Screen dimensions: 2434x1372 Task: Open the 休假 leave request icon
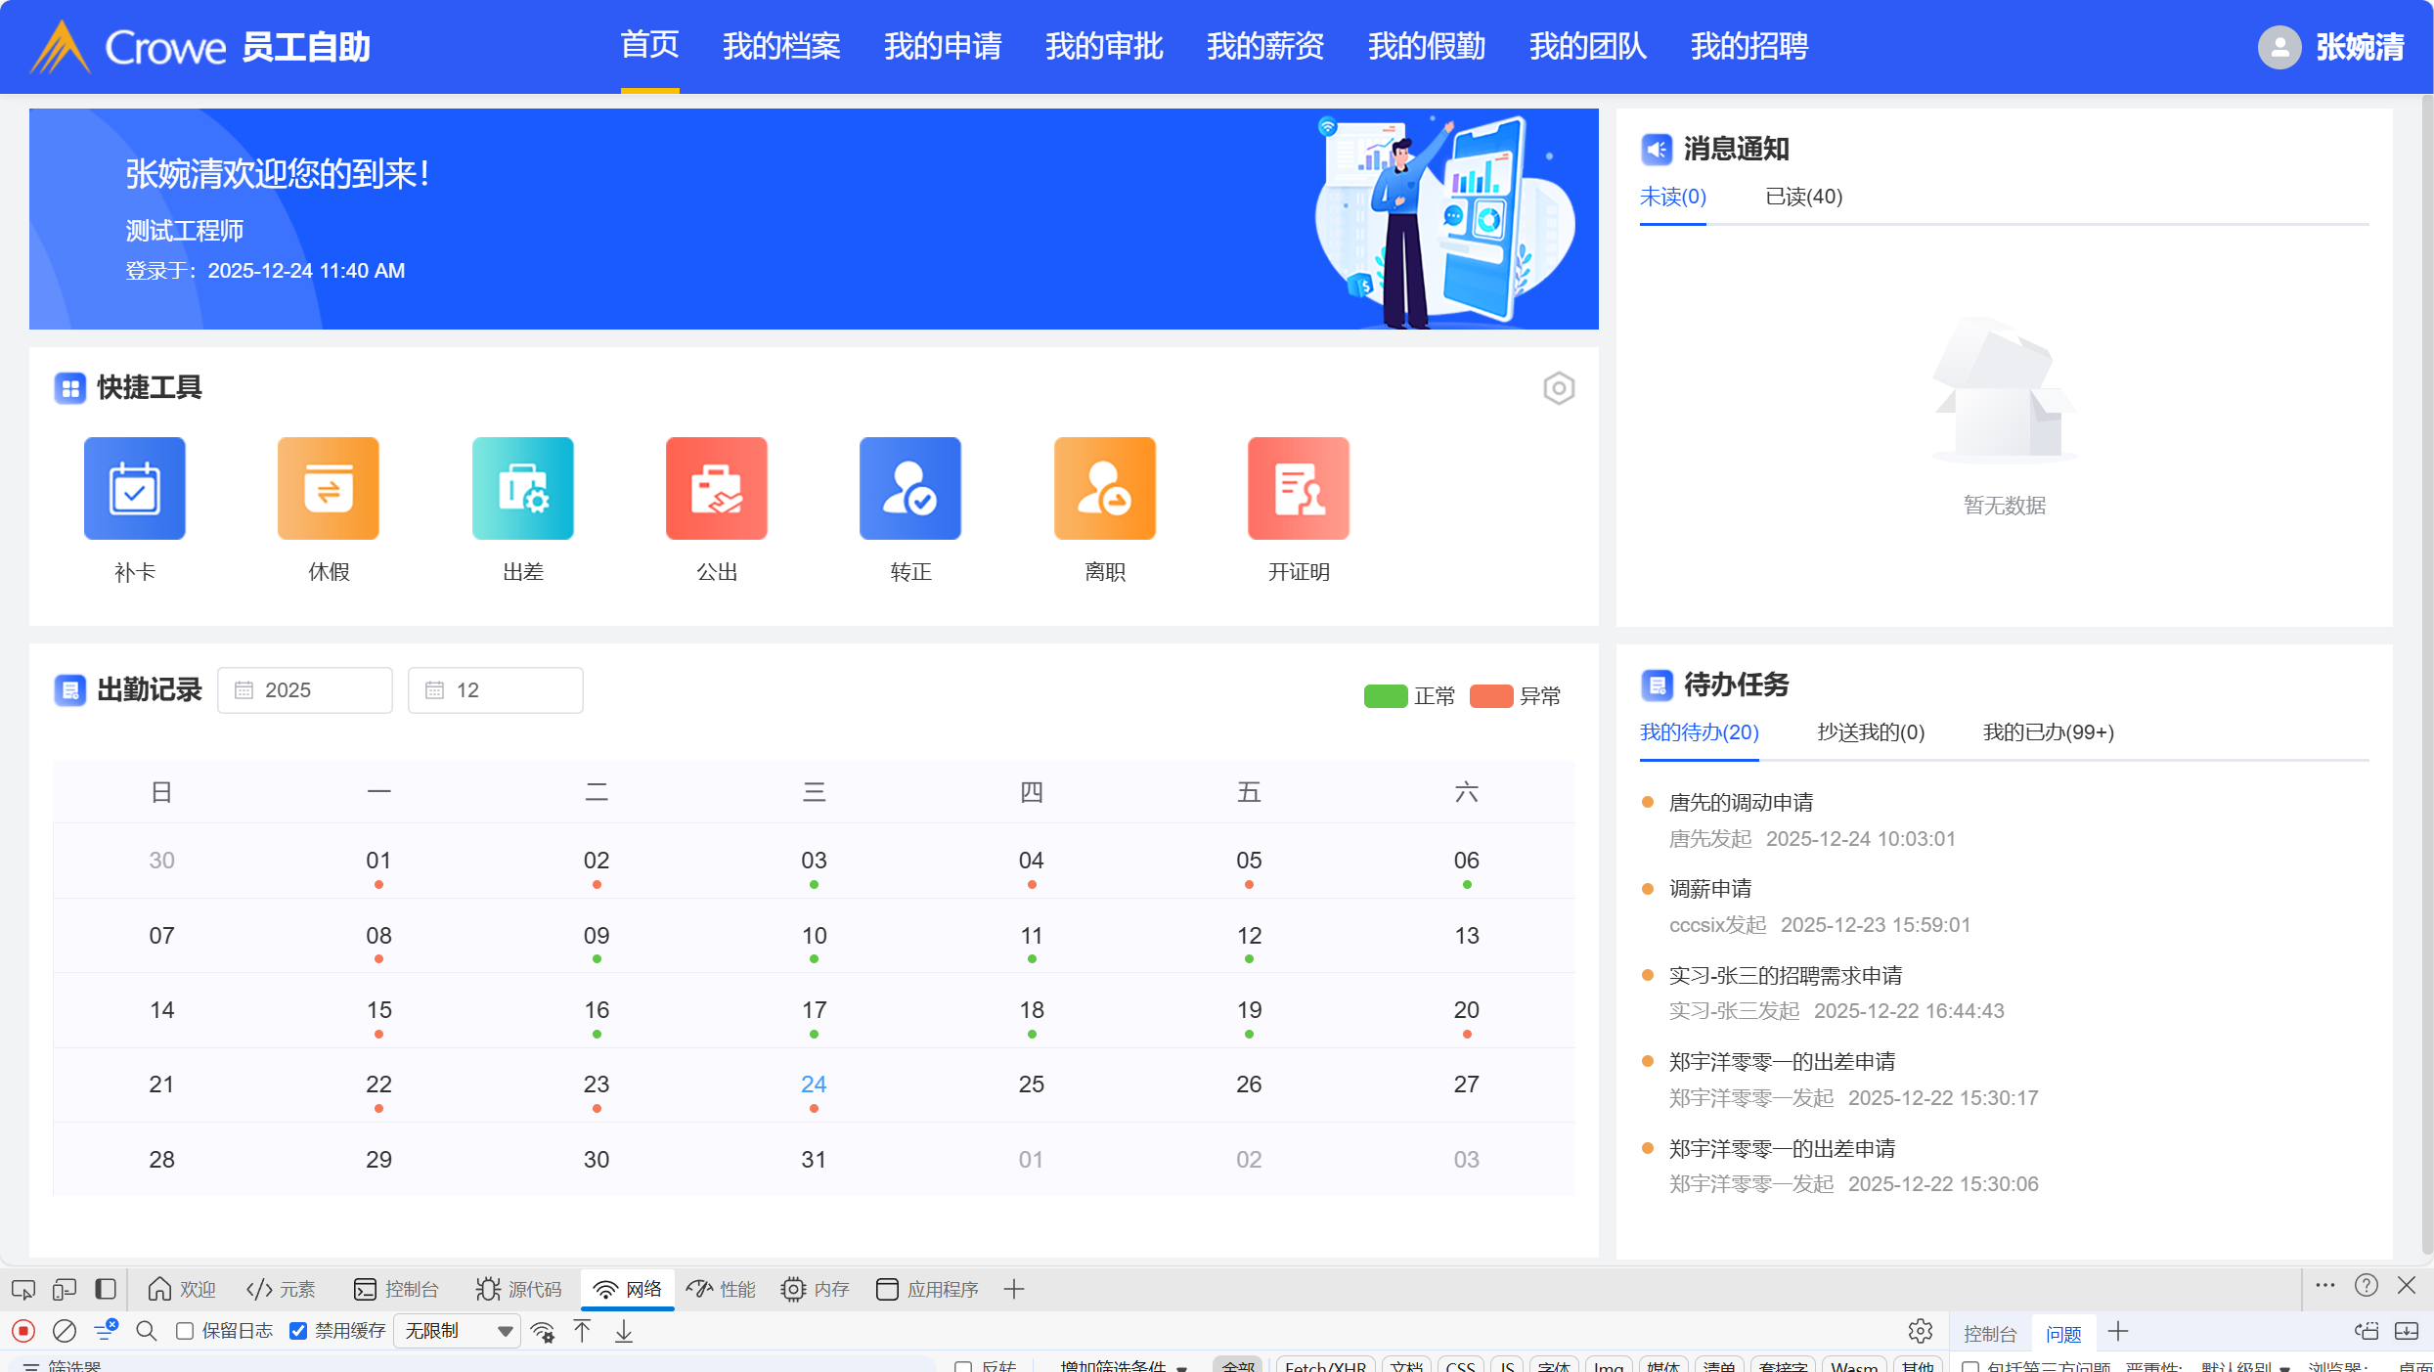click(329, 488)
